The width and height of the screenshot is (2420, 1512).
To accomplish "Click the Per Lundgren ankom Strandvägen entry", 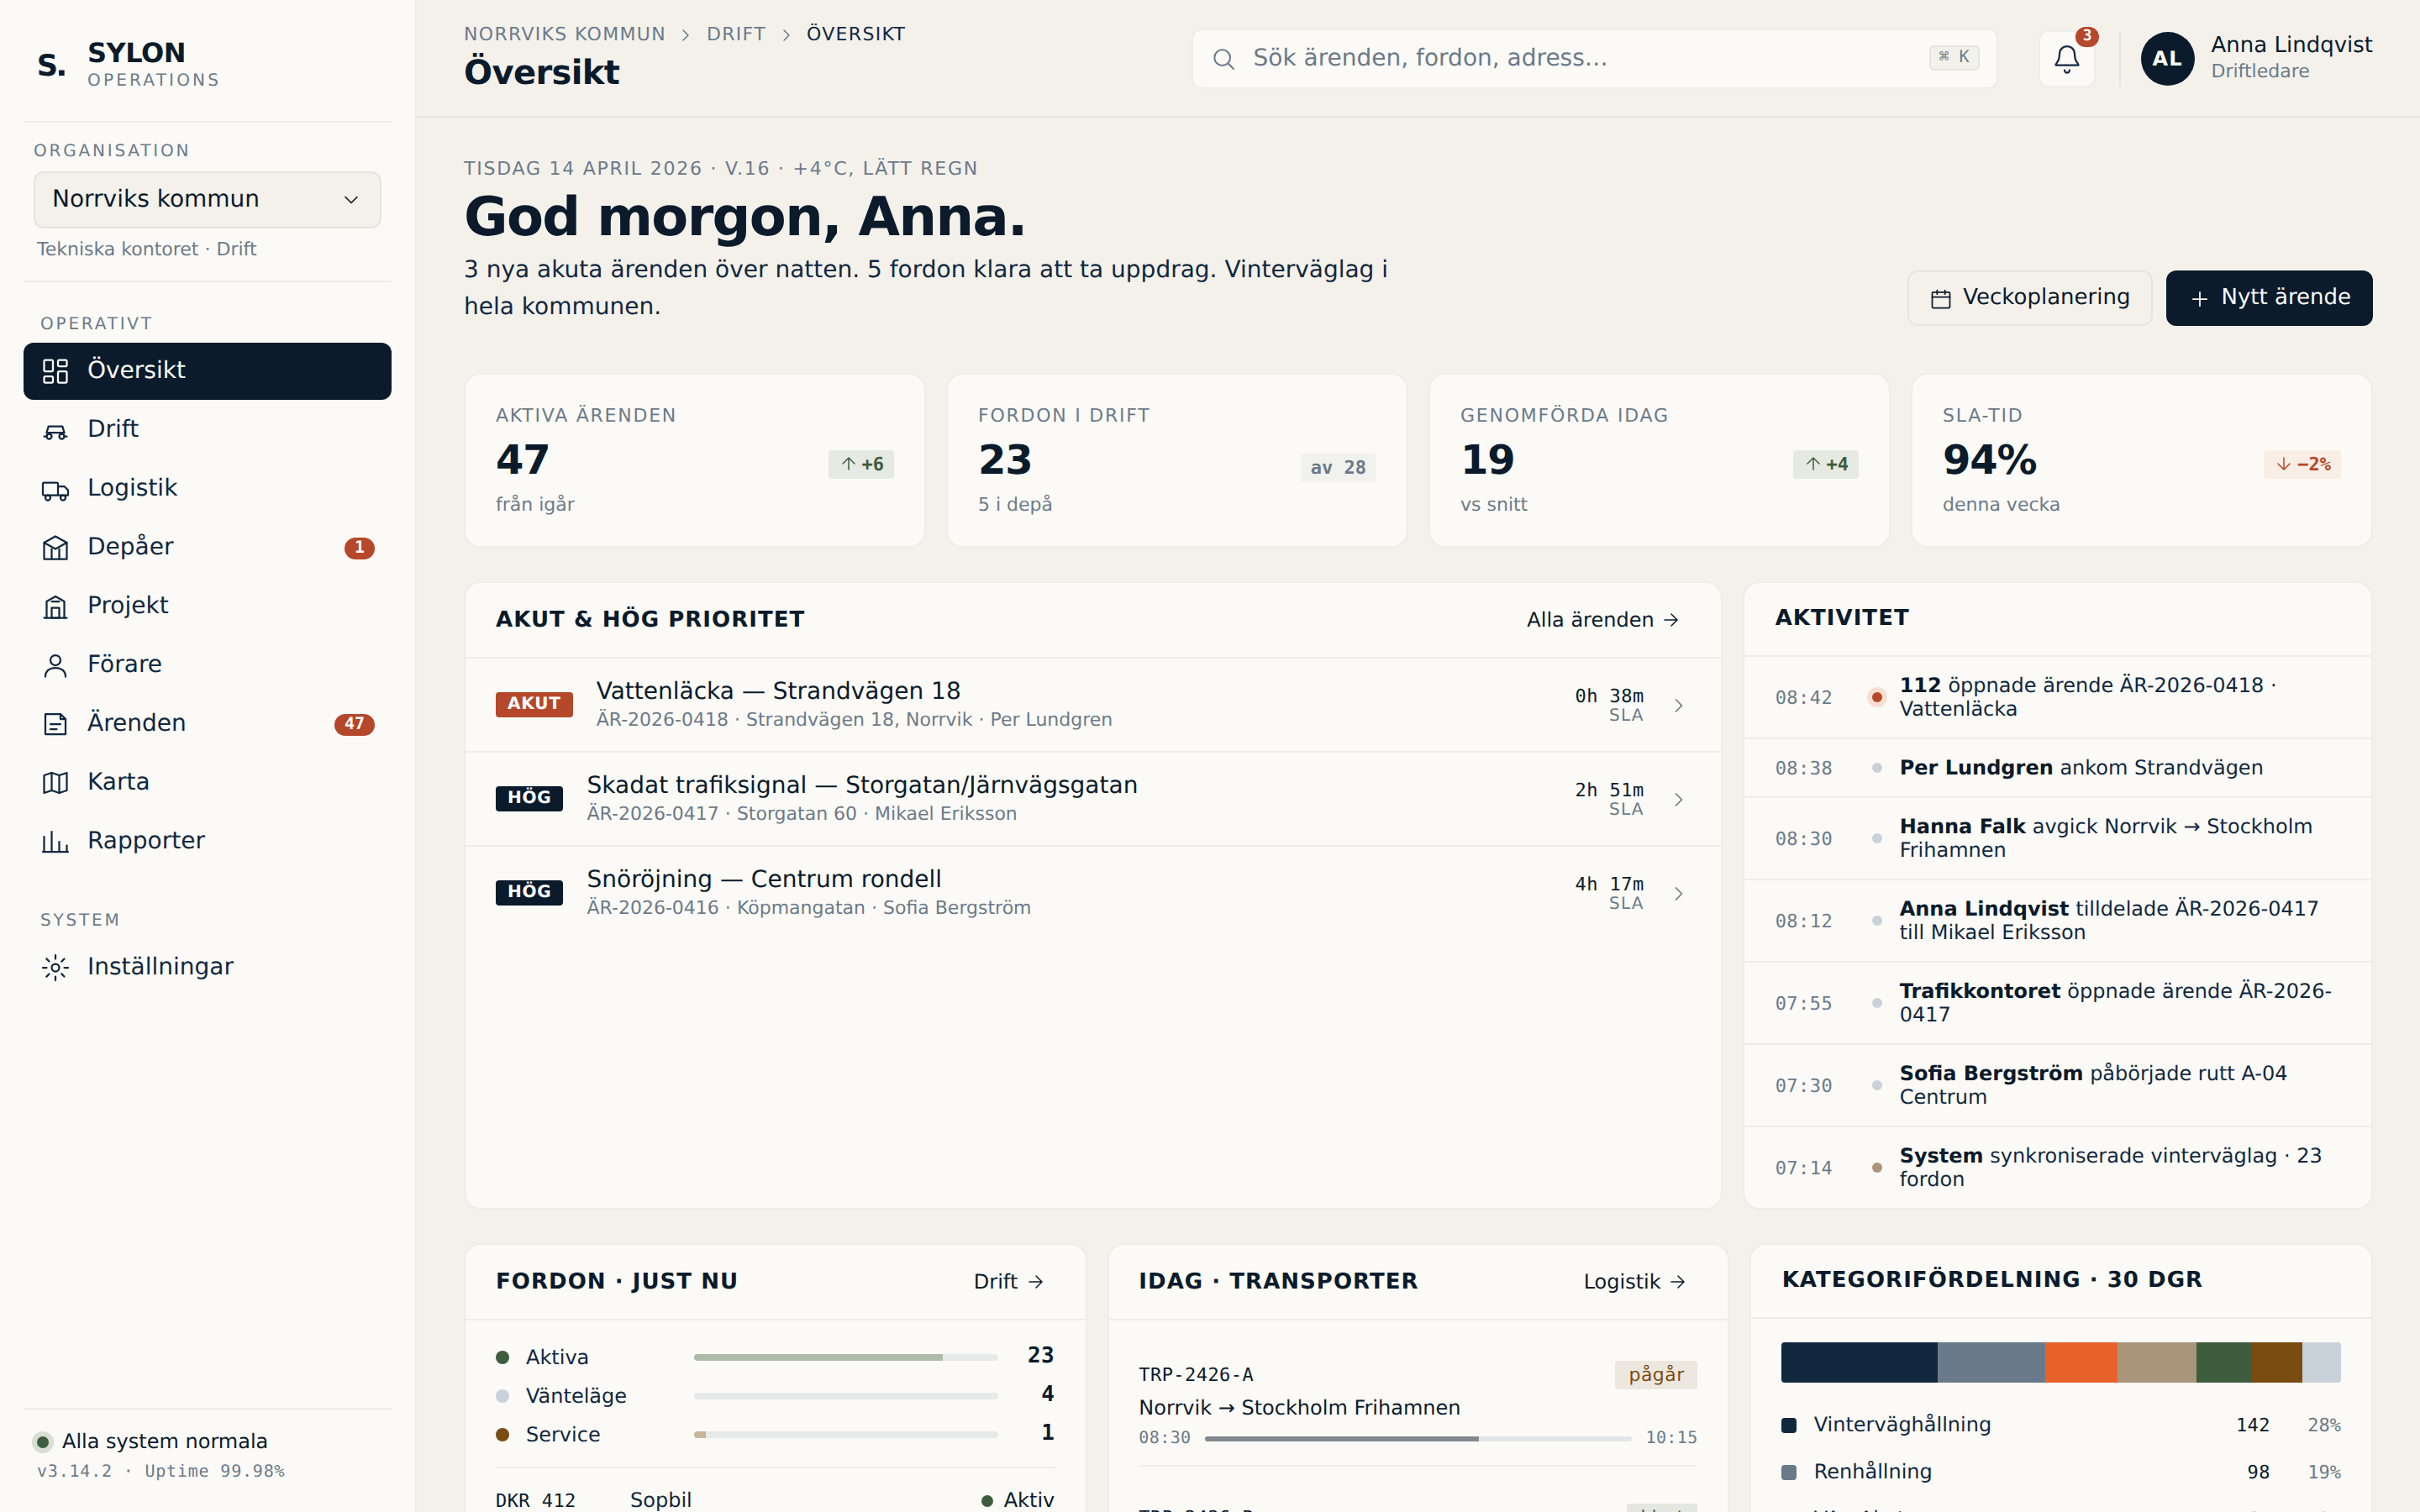I will (2058, 769).
